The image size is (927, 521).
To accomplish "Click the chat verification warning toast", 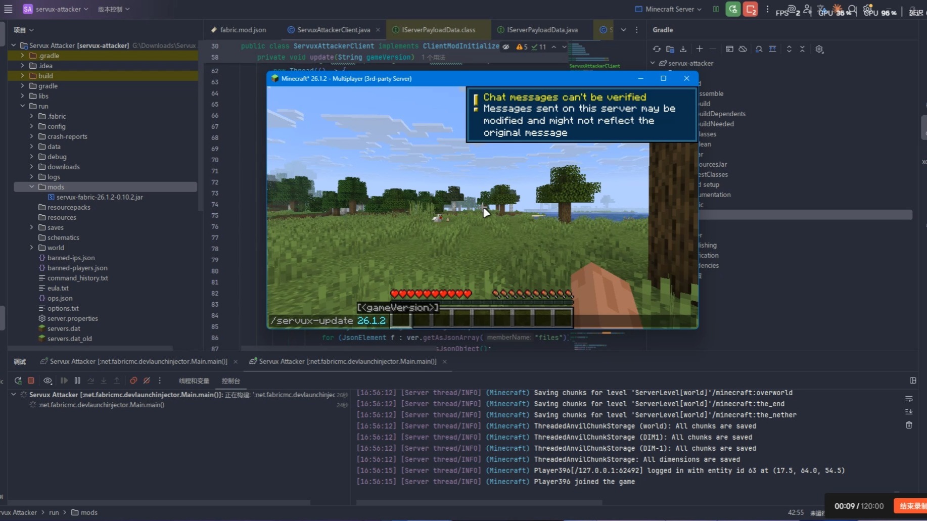I will click(581, 115).
